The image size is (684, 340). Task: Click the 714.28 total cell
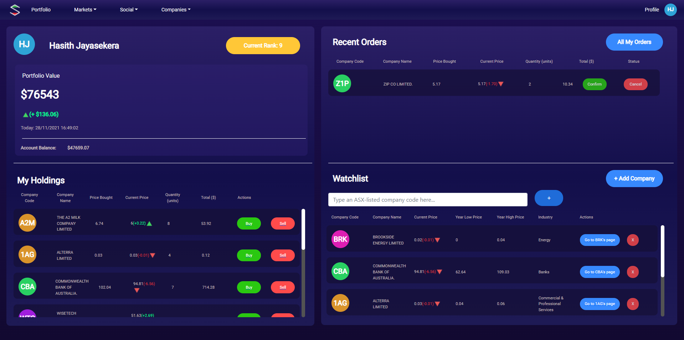[208, 287]
